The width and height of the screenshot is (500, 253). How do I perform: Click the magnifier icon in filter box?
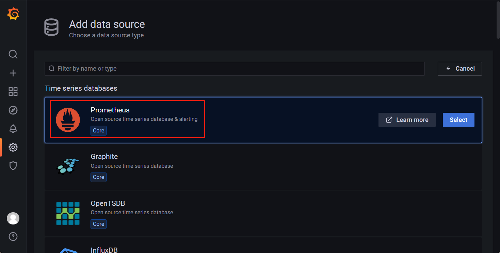(52, 69)
